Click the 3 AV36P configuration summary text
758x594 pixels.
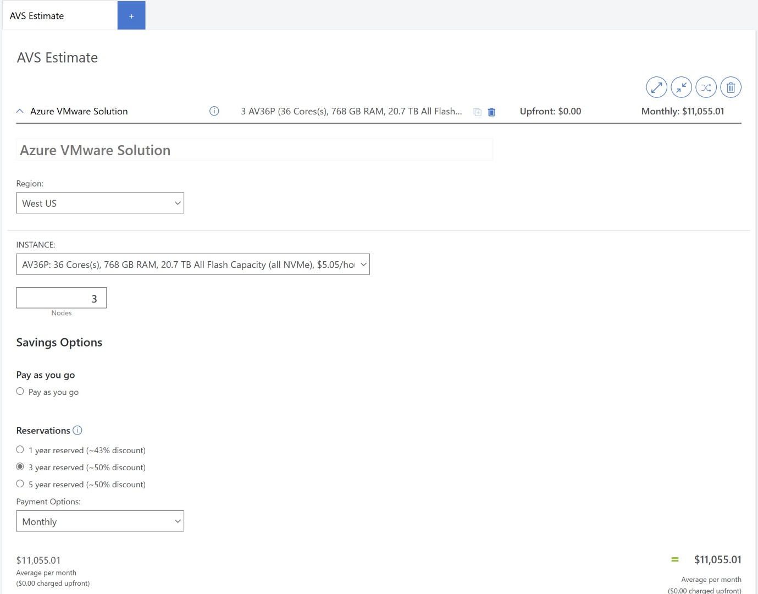(351, 111)
